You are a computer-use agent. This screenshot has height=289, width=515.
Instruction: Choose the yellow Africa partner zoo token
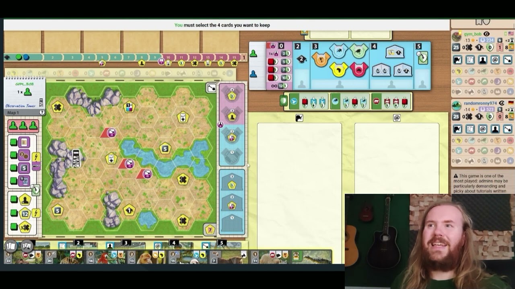tap(339, 70)
